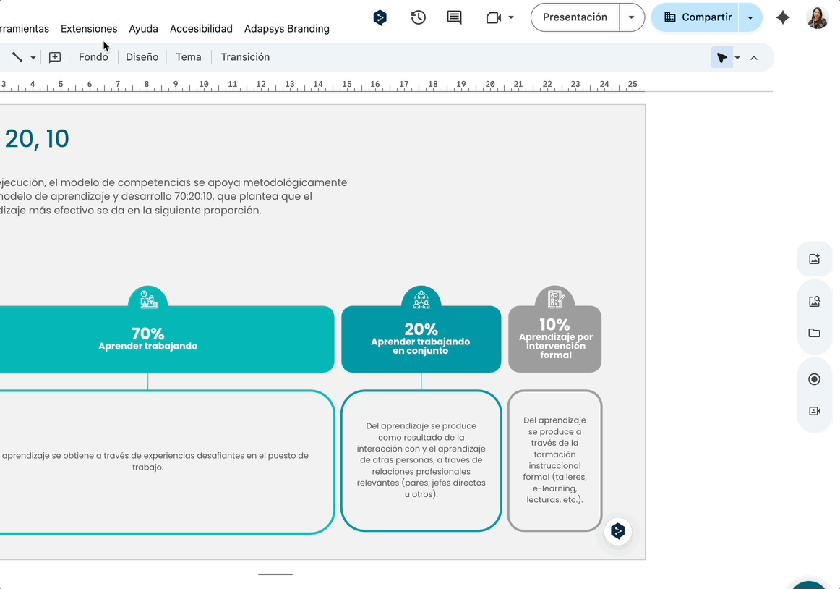The width and height of the screenshot is (840, 589).
Task: Open the folder icon in side panel
Action: pos(814,333)
